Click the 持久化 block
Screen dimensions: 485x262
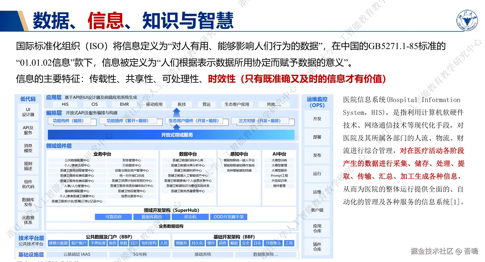(x=197, y=243)
